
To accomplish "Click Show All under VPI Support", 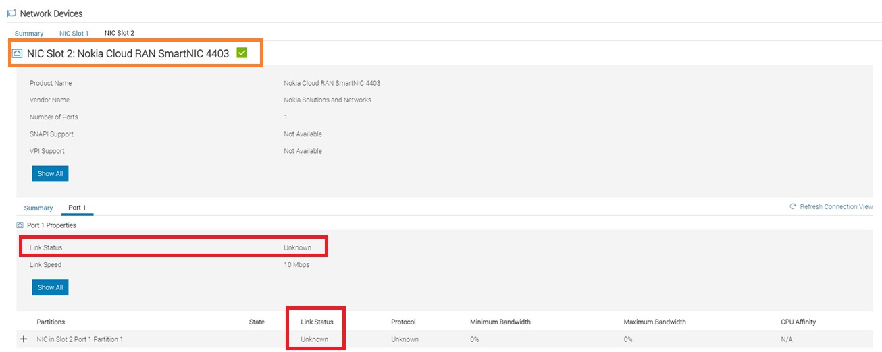I will (50, 173).
